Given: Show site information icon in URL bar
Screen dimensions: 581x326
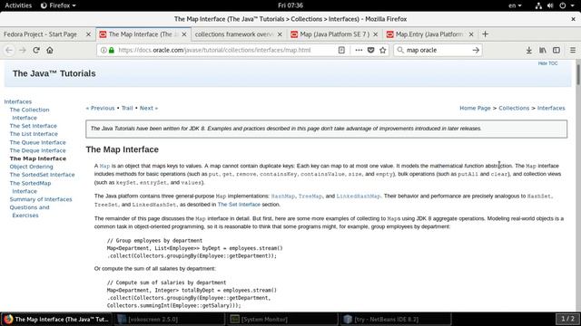Looking at the screenshot, I should click(x=103, y=50).
